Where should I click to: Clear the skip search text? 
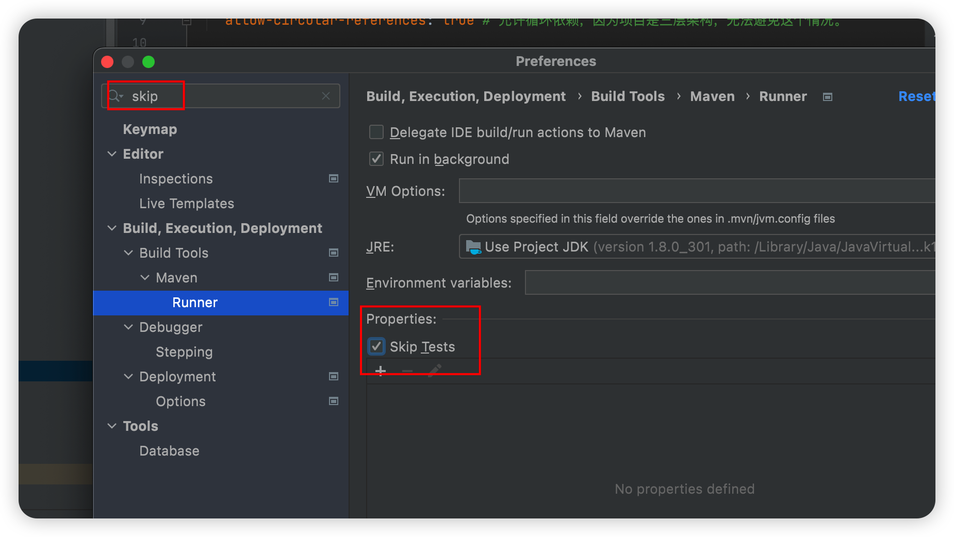pos(326,96)
